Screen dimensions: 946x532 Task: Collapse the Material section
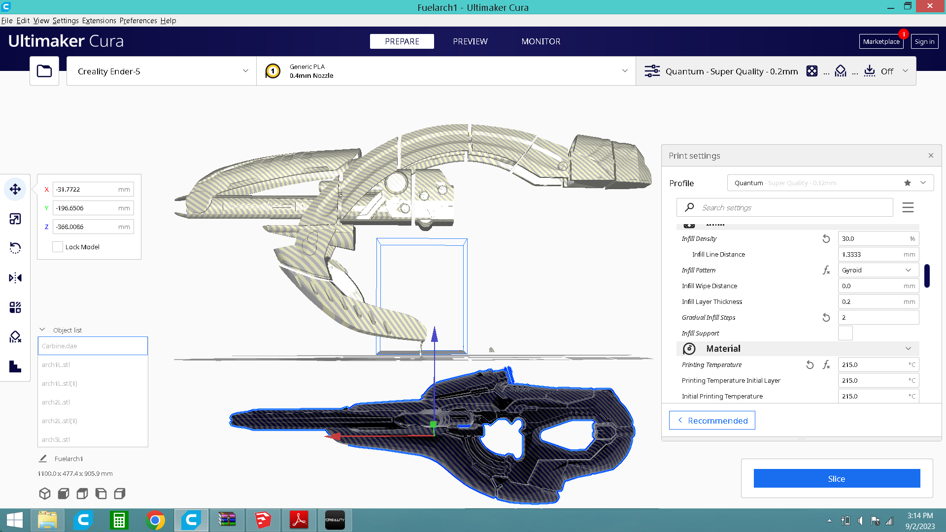(908, 349)
